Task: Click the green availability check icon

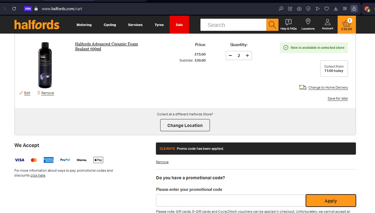Action: pos(286,48)
